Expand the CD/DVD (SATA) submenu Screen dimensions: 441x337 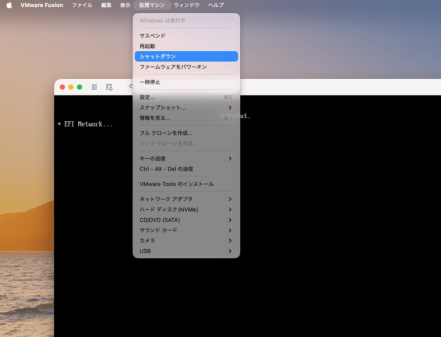point(187,220)
